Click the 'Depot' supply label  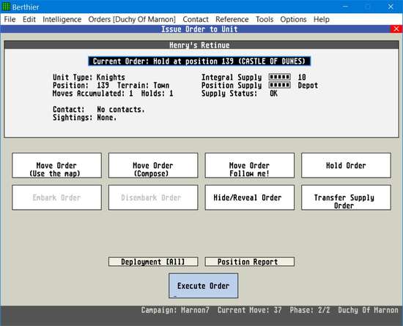point(308,86)
